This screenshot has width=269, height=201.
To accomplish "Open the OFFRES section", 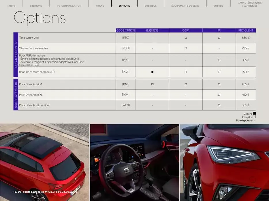I will click(218, 5).
